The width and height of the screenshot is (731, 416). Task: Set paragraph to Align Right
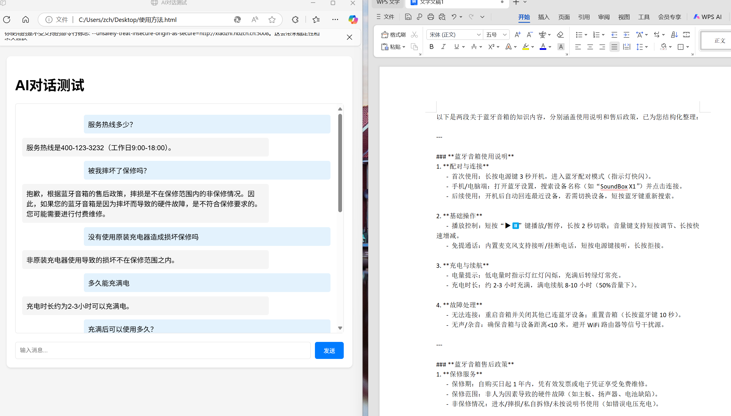pos(602,47)
